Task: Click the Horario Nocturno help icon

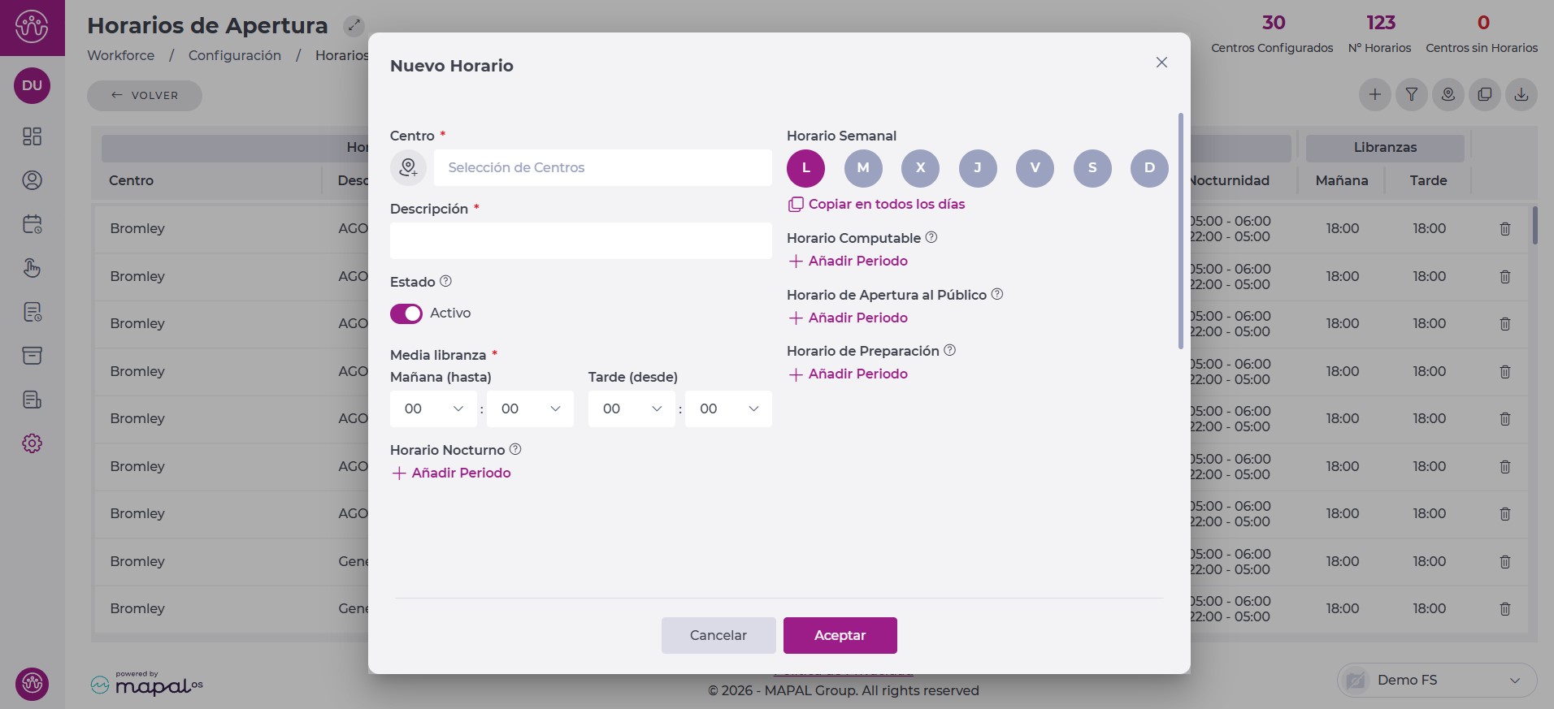Action: [515, 449]
